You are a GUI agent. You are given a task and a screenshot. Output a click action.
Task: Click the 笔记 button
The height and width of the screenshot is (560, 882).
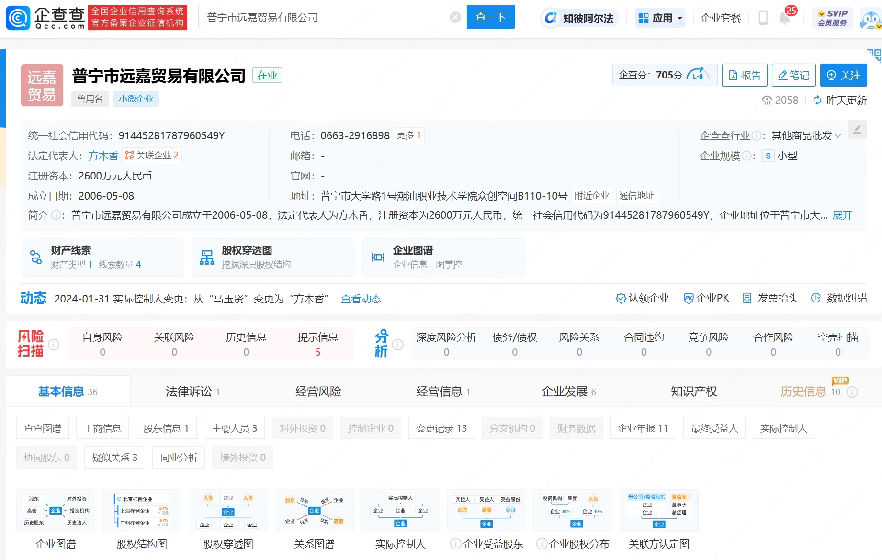pos(794,75)
